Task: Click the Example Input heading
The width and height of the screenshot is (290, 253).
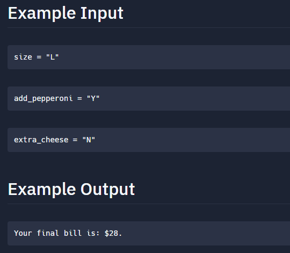Action: pyautogui.click(x=66, y=13)
